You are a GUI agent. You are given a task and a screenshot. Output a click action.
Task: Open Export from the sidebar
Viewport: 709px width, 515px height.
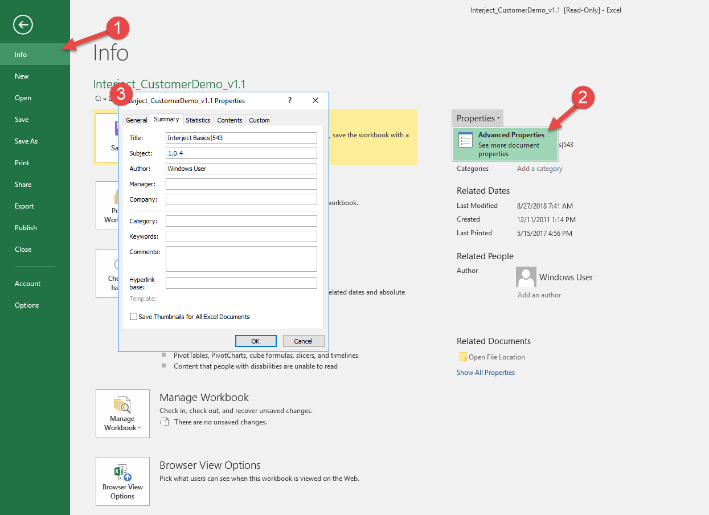(35, 206)
